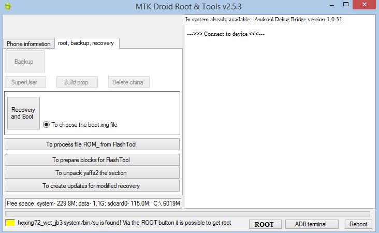Click 'Connect to device' text in log

pos(226,34)
